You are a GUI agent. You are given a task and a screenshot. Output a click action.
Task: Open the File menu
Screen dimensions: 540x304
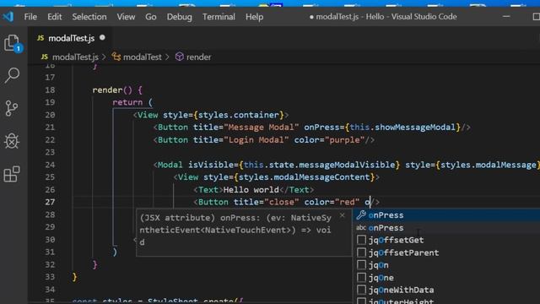[x=30, y=17]
